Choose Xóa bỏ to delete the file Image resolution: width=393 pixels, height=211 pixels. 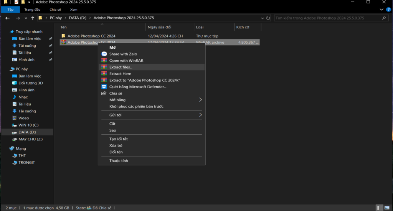(x=151, y=145)
